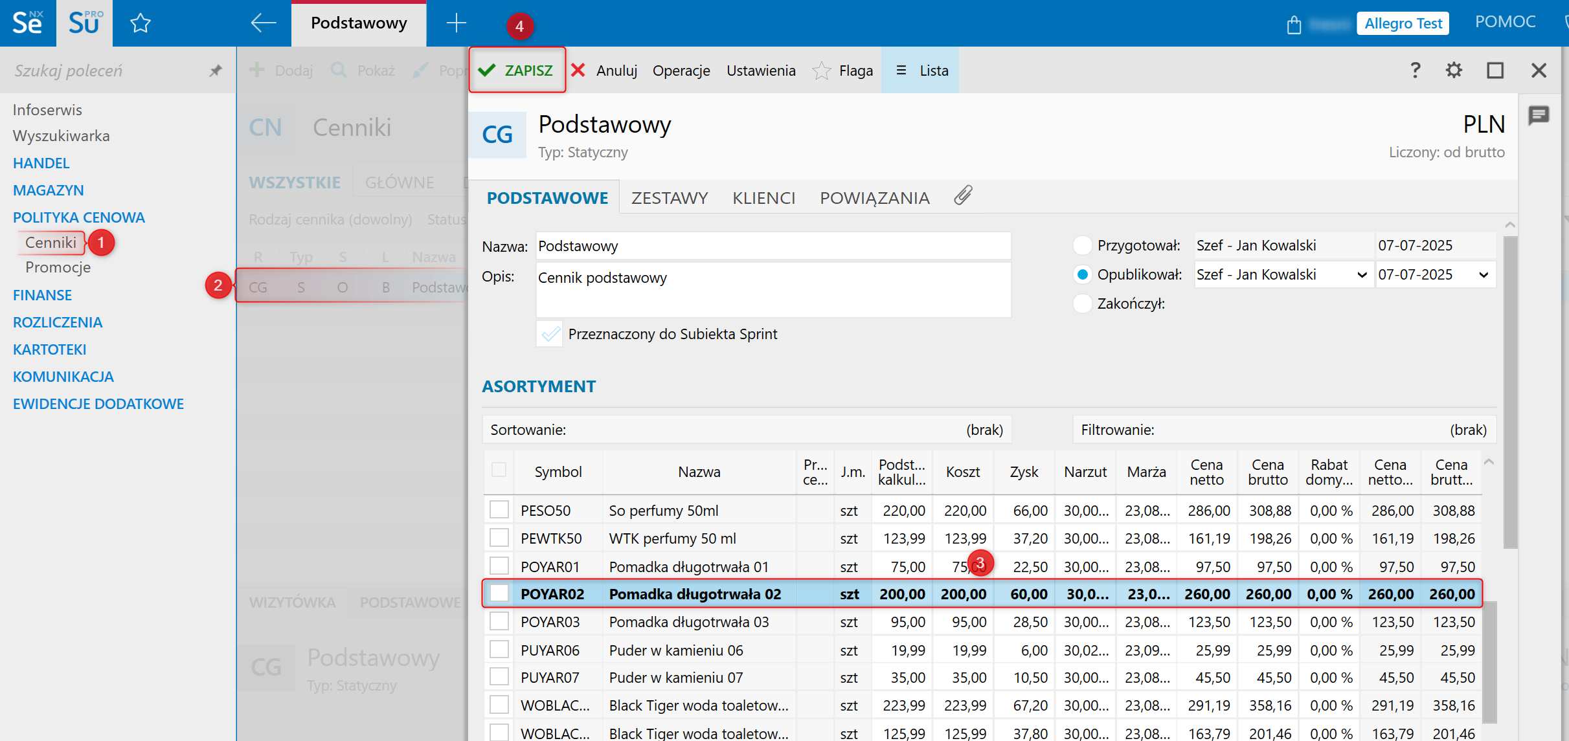Screen dimensions: 1569x741
Task: Switch to the KLIENCI tab
Action: pos(763,198)
